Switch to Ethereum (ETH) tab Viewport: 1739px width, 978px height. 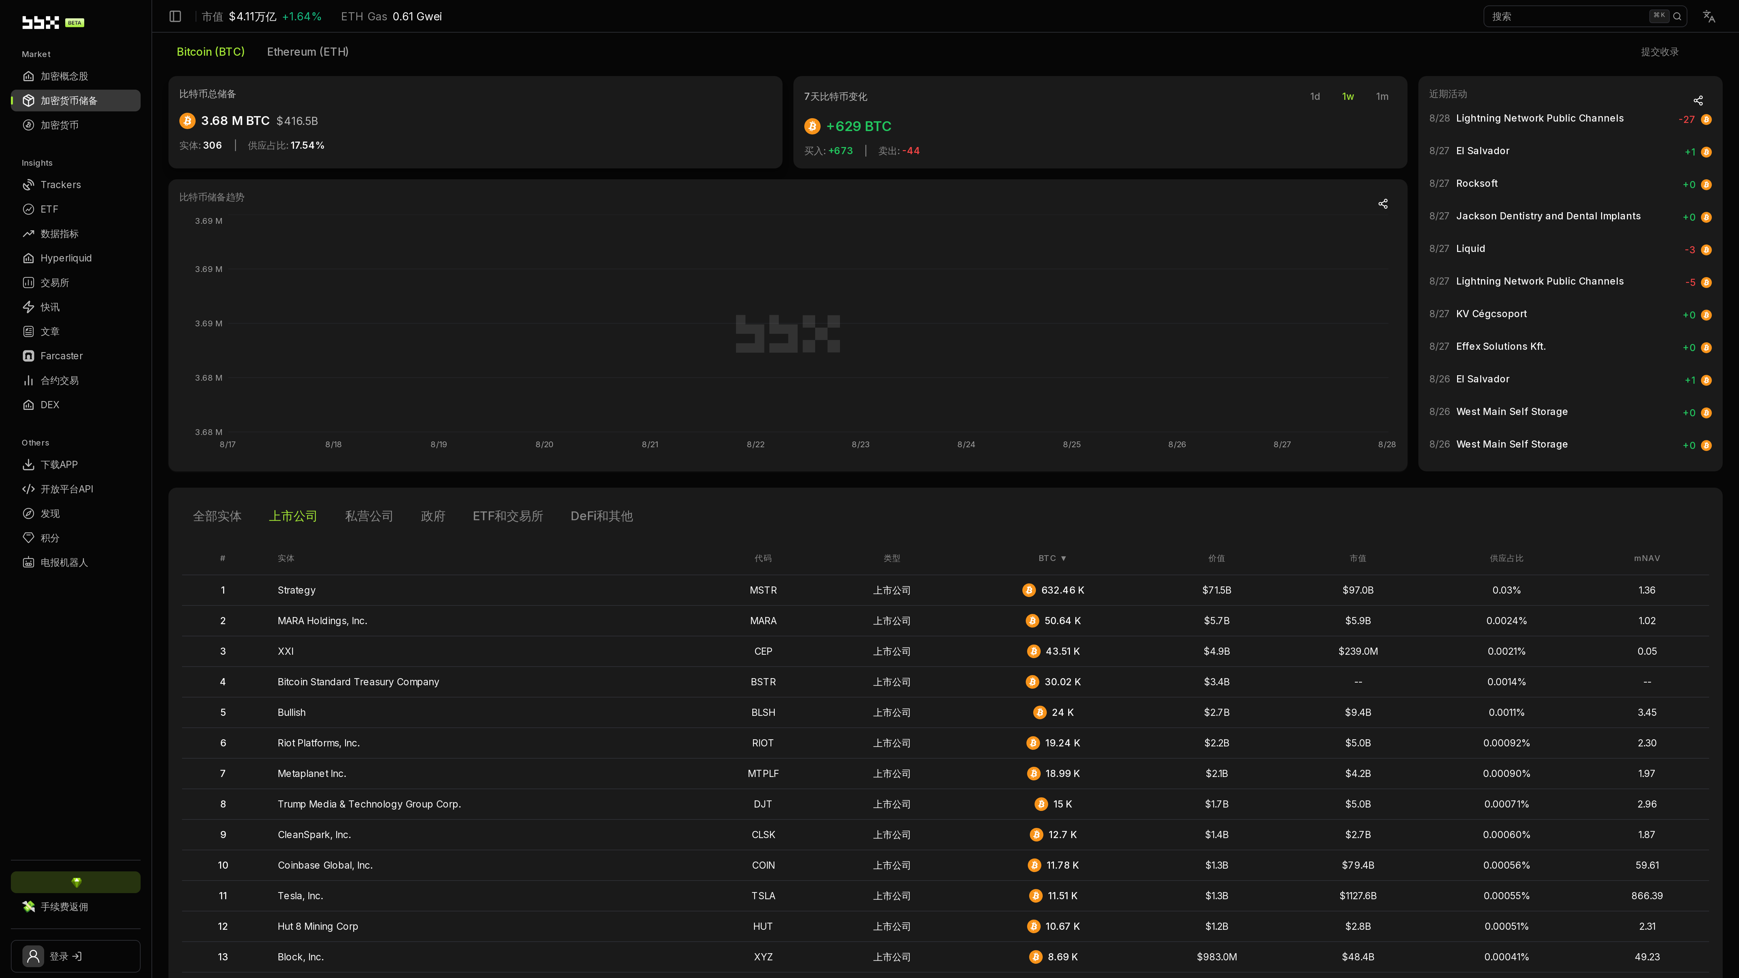308,52
